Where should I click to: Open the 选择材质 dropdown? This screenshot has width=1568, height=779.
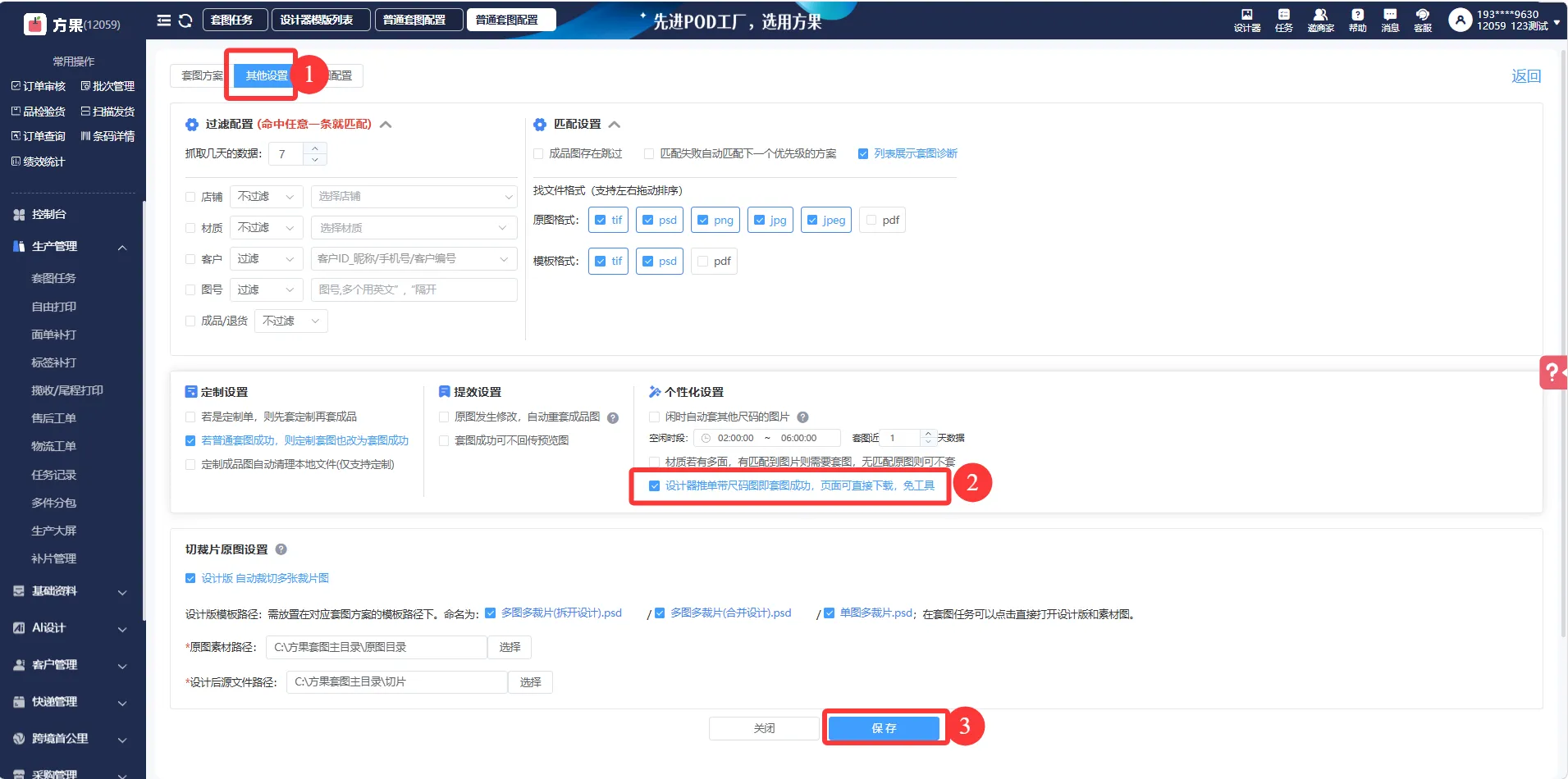(414, 228)
